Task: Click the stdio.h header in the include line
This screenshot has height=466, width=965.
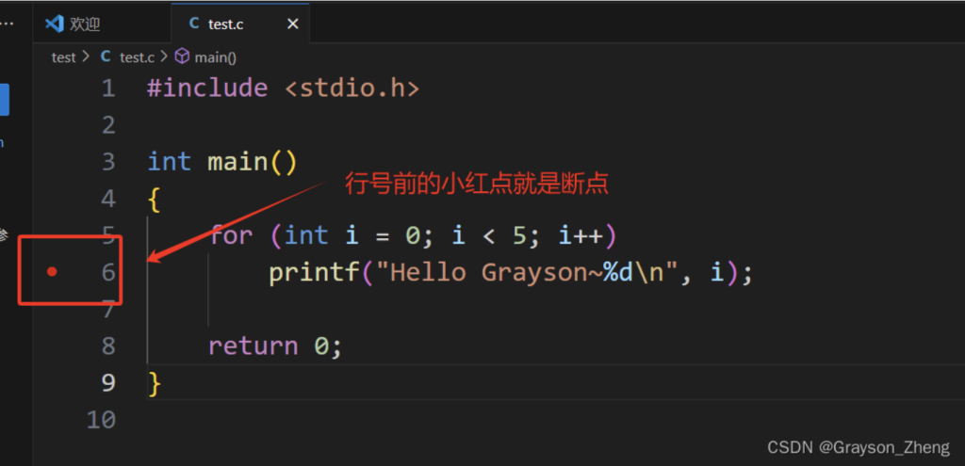Action: point(352,88)
